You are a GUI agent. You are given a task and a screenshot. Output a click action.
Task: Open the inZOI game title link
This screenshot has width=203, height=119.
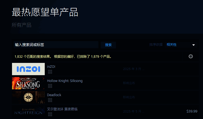point(51,67)
